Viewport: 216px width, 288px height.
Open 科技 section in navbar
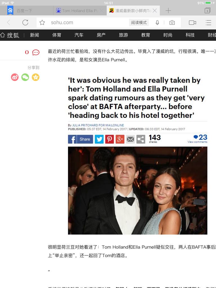(190, 35)
